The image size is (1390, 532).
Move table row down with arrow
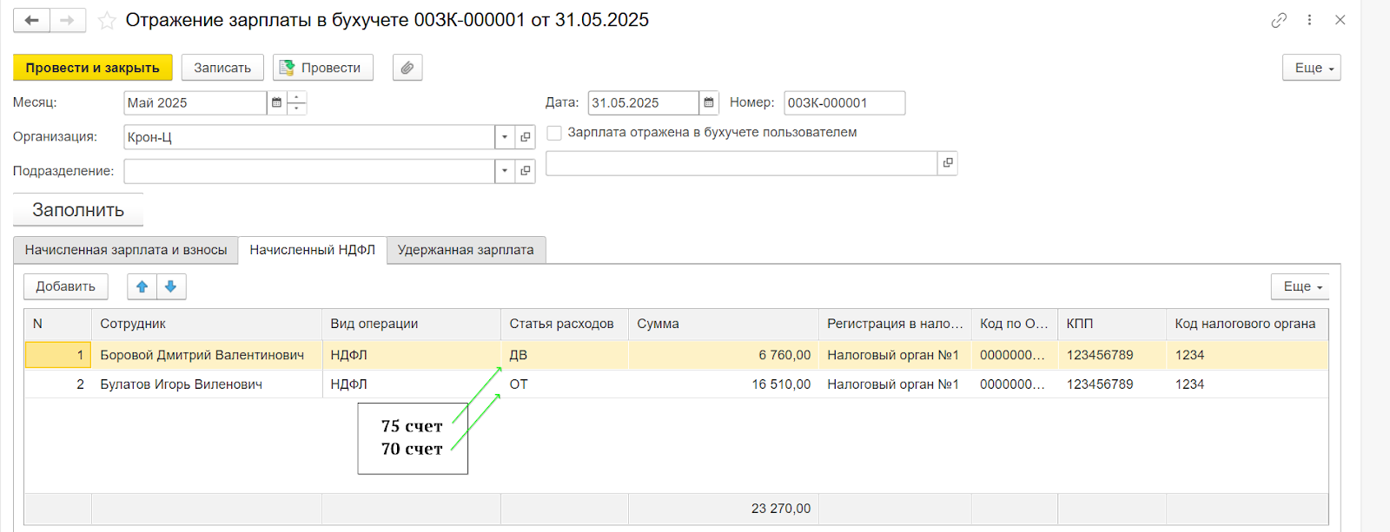click(x=171, y=286)
